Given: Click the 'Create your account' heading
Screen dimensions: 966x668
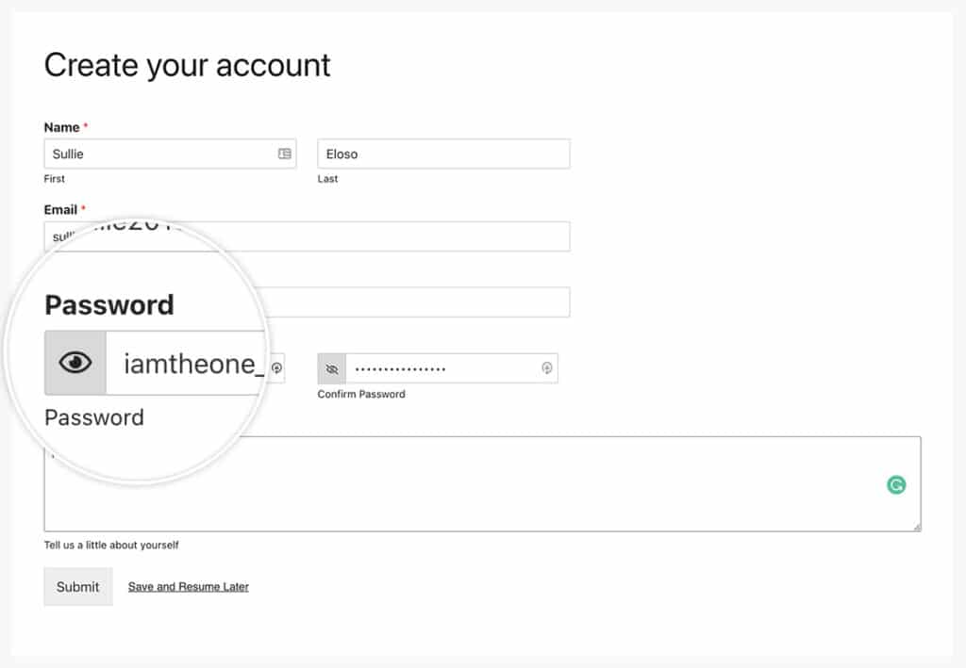Looking at the screenshot, I should click(x=187, y=64).
